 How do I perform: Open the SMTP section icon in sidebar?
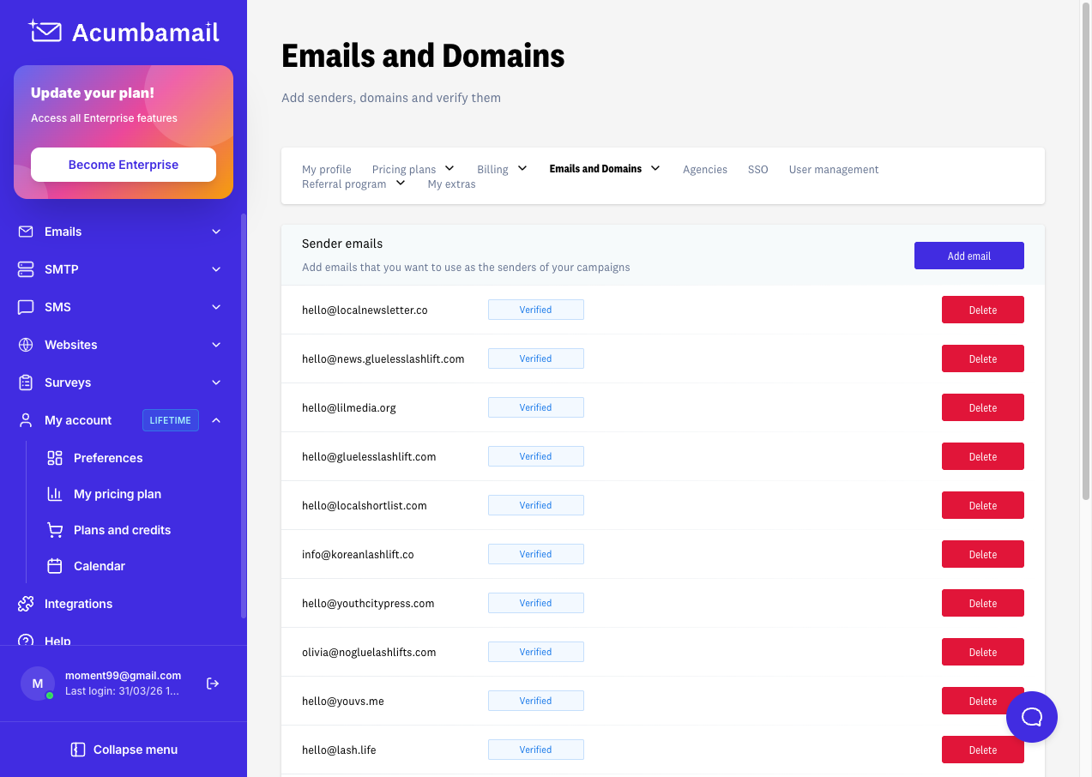coord(25,268)
